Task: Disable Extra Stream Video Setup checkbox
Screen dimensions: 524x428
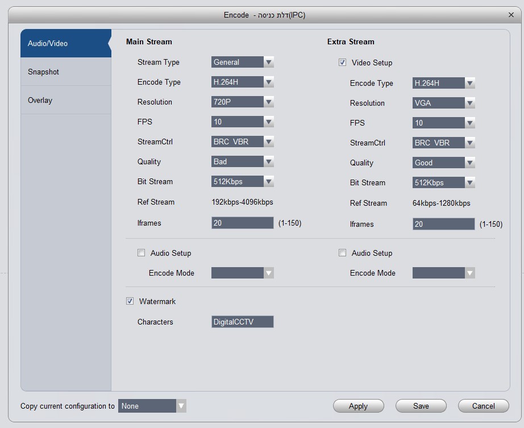Action: [343, 63]
